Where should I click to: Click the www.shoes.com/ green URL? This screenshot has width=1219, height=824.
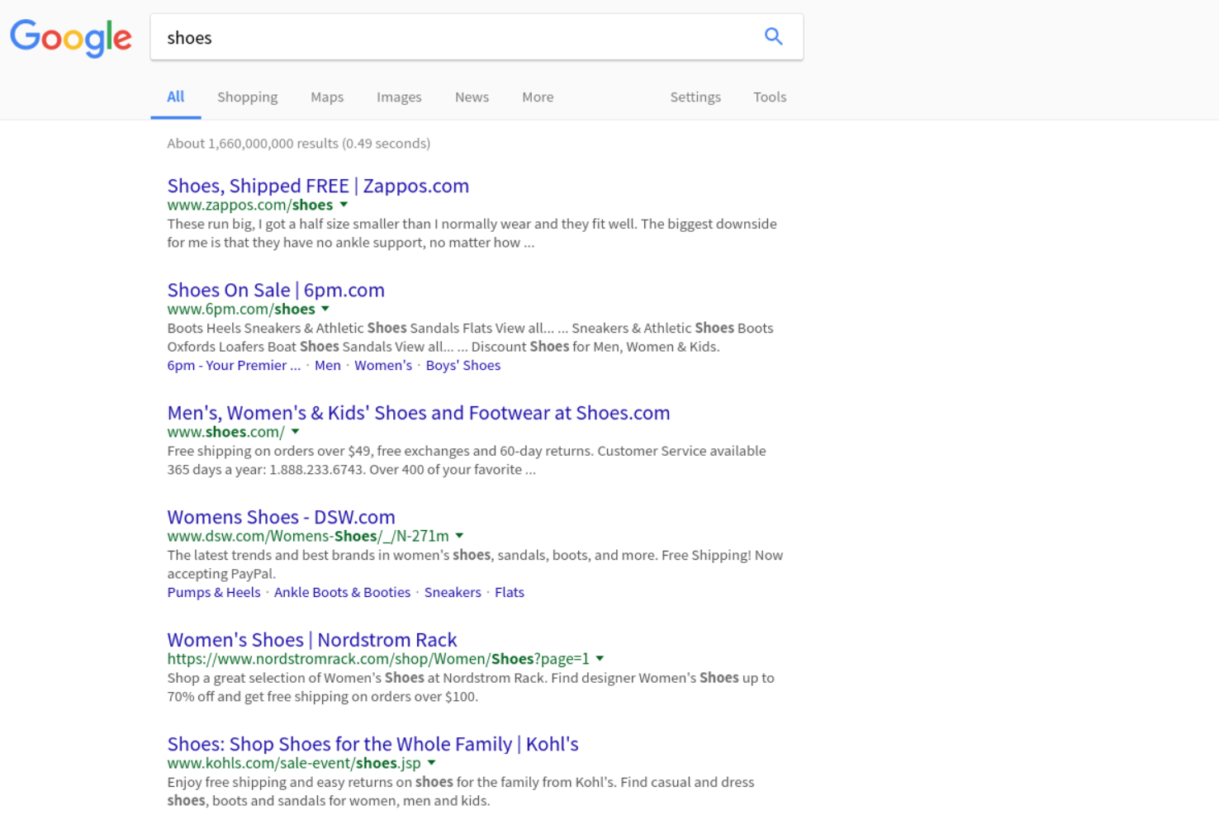tap(226, 432)
